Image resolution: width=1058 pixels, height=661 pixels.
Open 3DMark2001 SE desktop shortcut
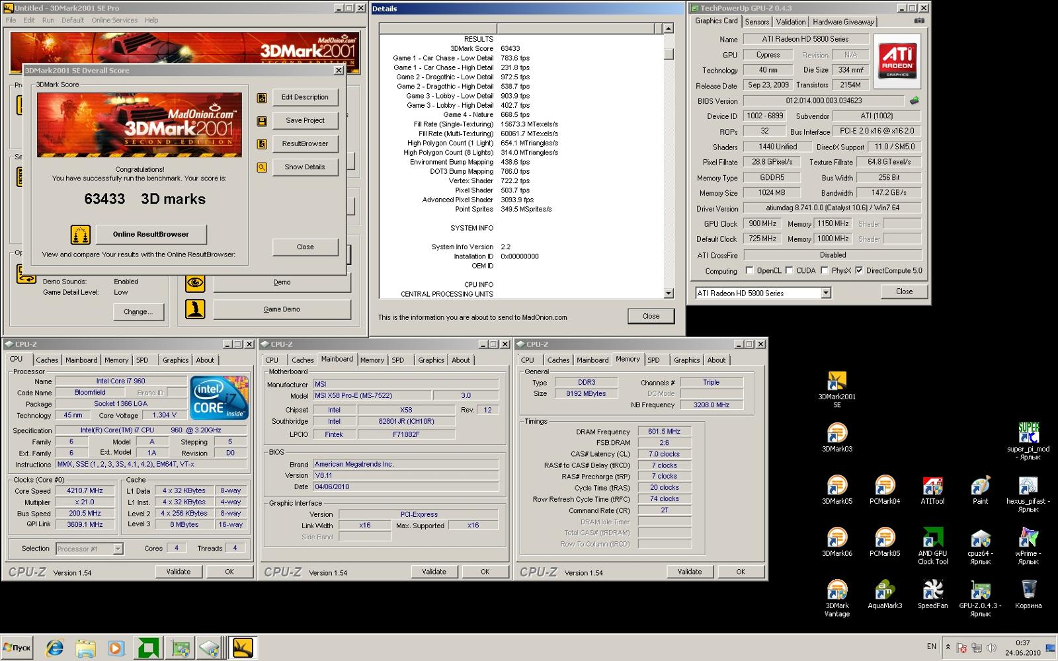click(836, 389)
